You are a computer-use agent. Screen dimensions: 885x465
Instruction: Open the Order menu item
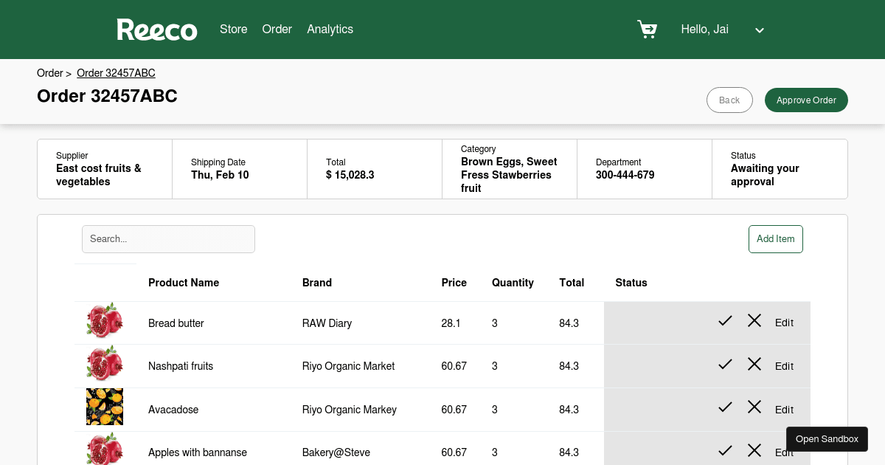point(277,30)
